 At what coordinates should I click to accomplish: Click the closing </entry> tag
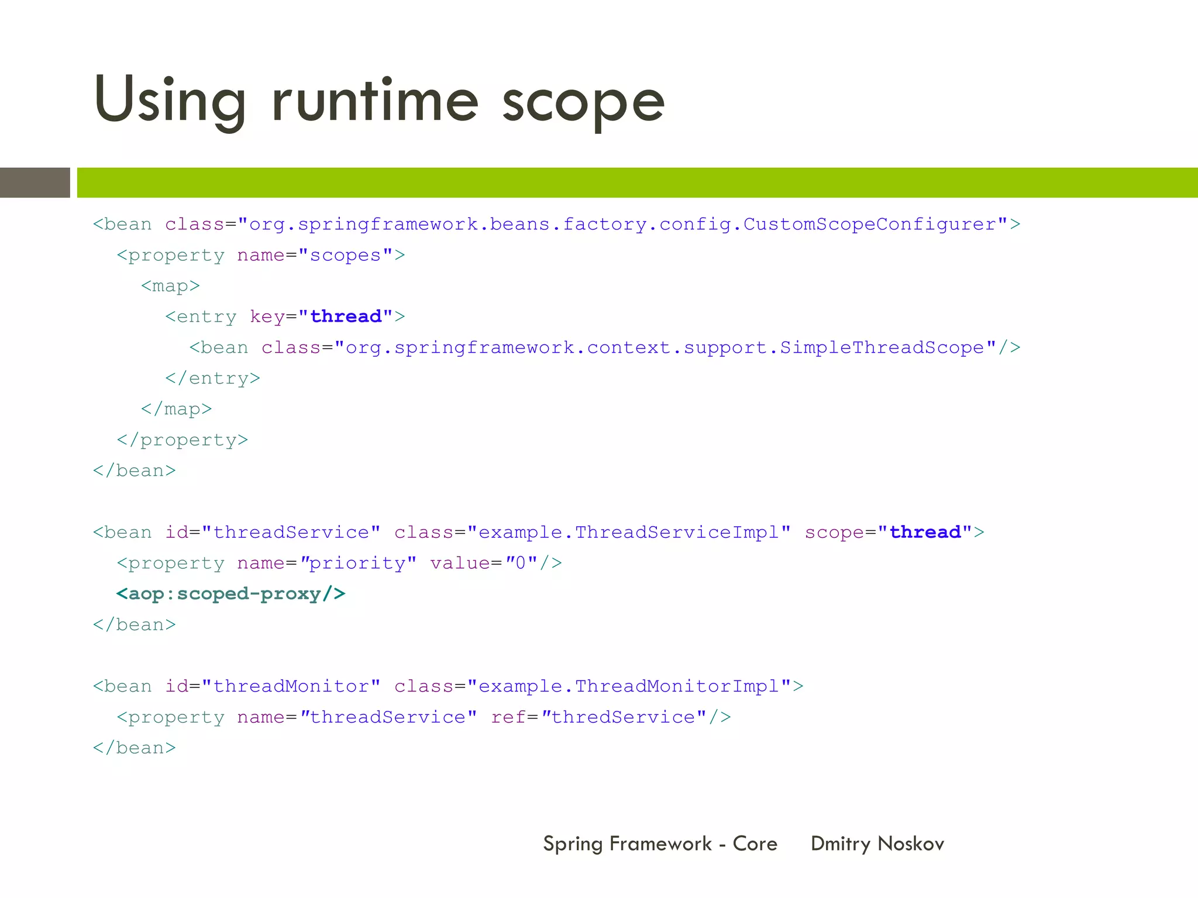point(212,378)
